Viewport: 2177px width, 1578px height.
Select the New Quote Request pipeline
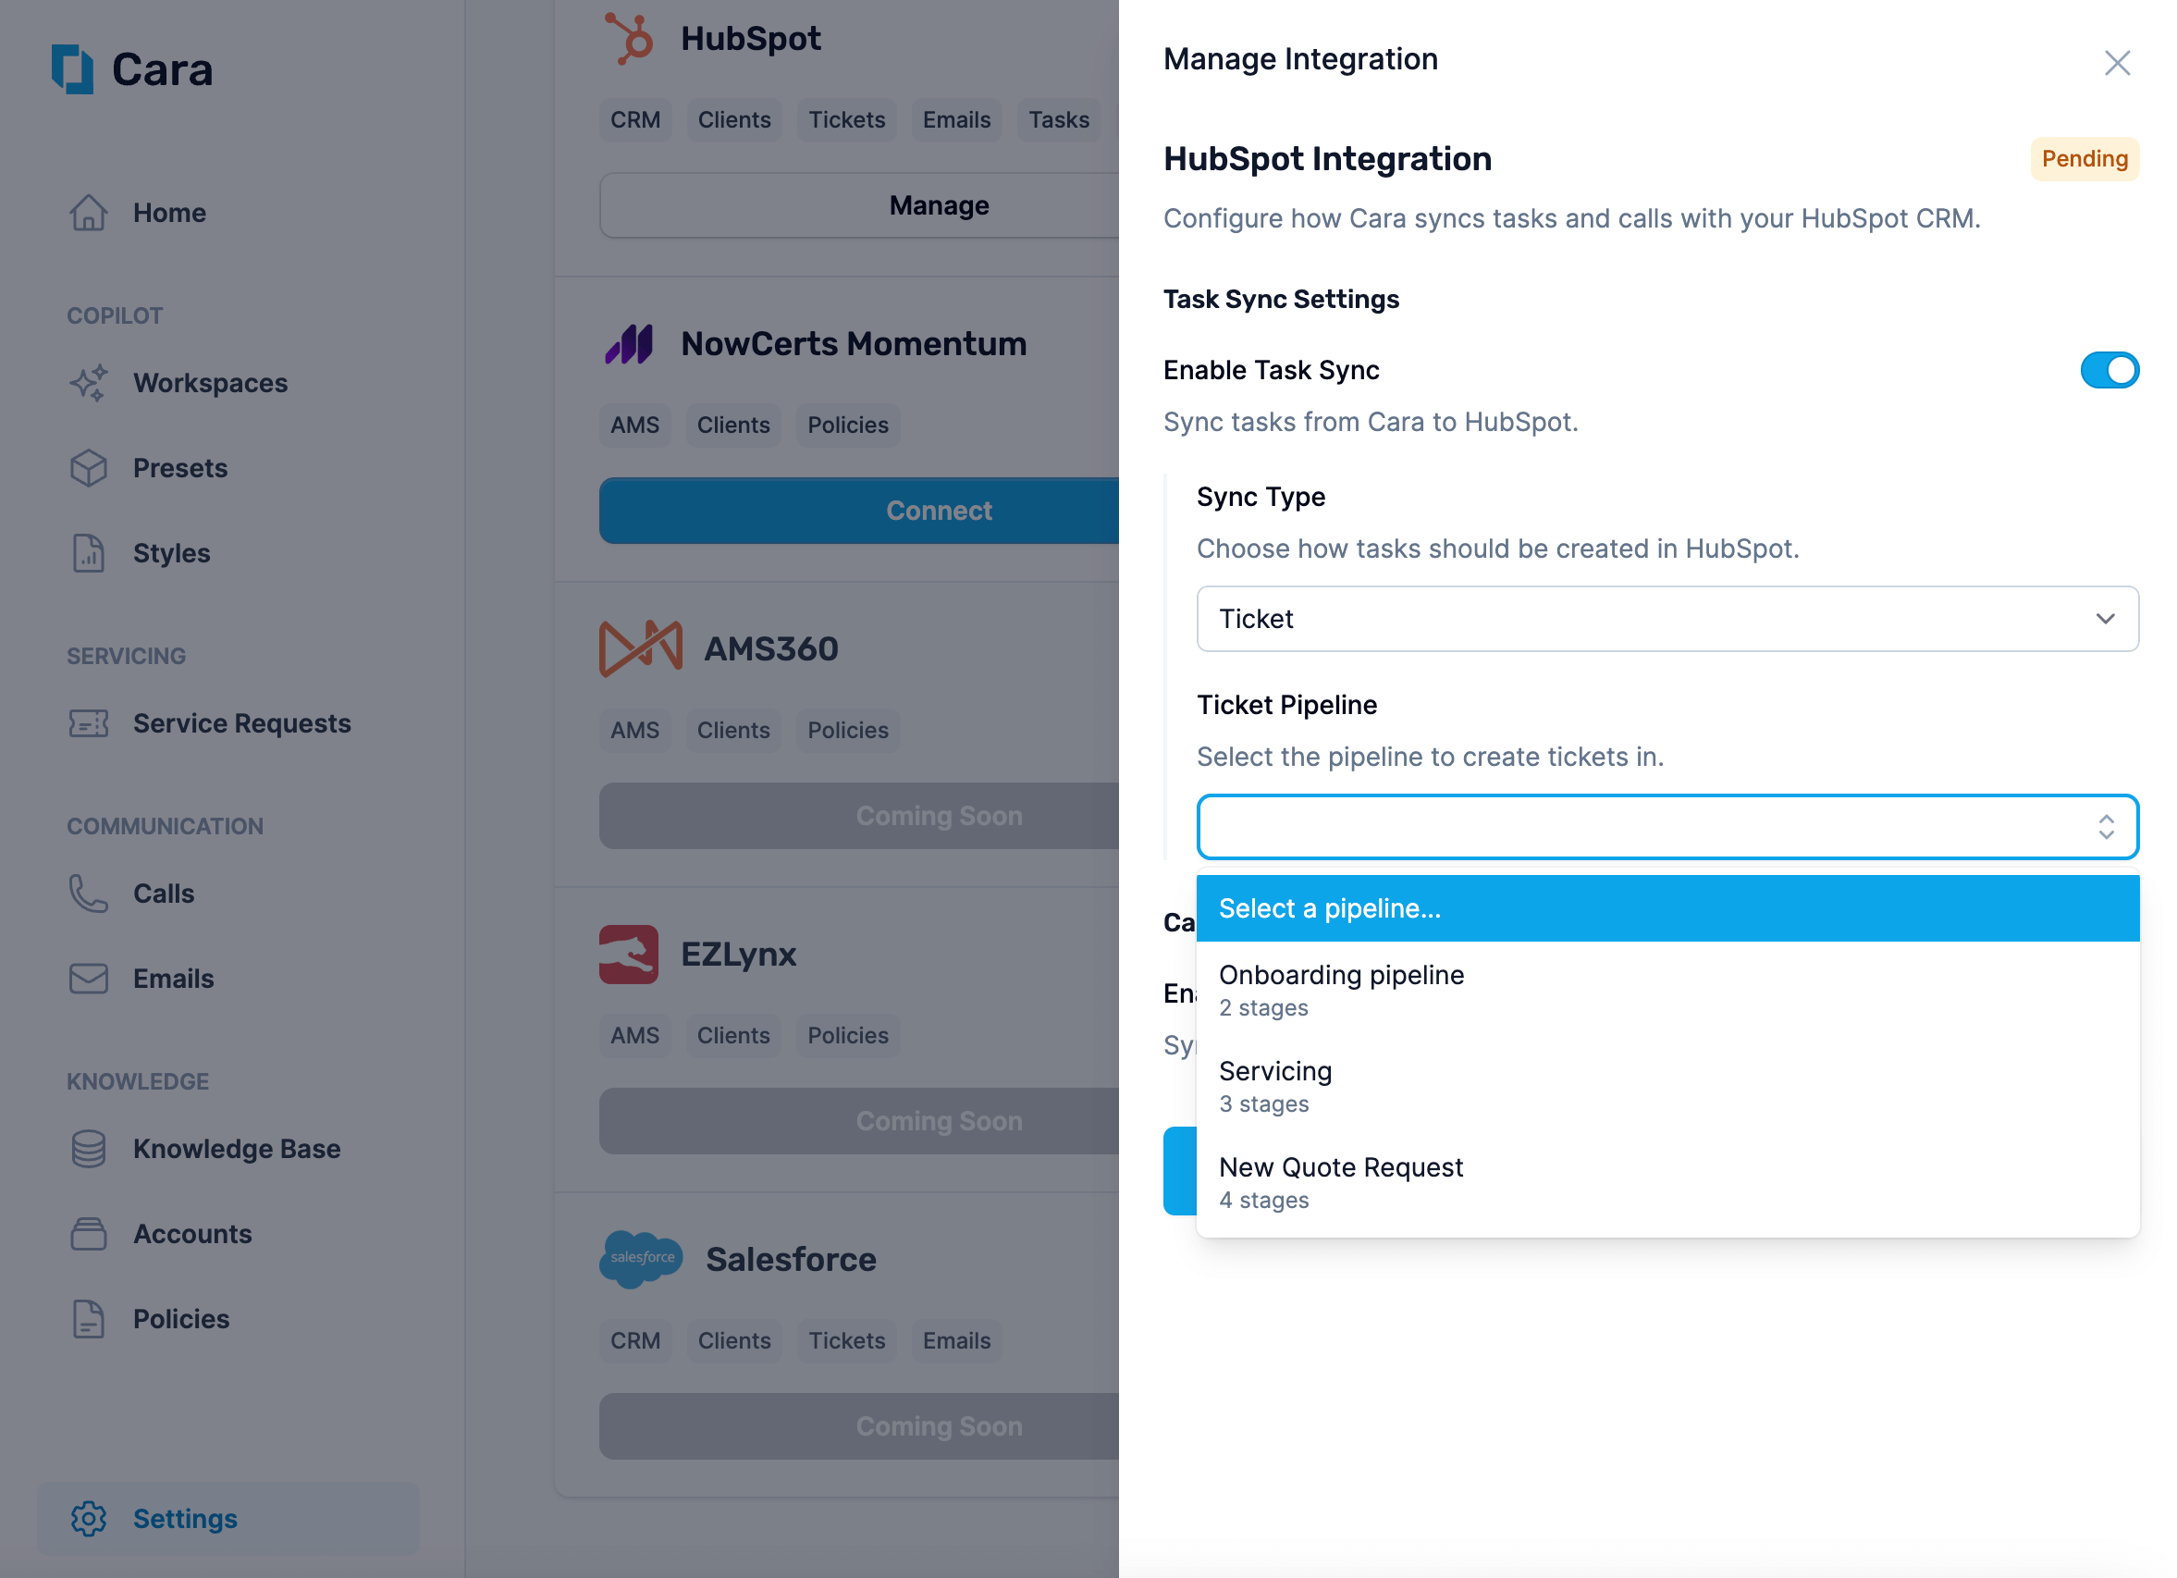click(x=1667, y=1181)
